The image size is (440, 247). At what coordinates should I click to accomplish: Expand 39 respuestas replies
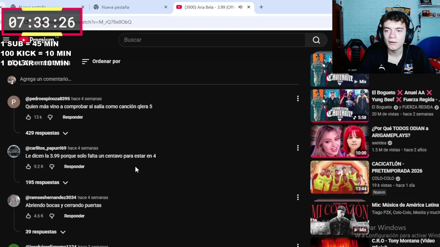point(45,232)
